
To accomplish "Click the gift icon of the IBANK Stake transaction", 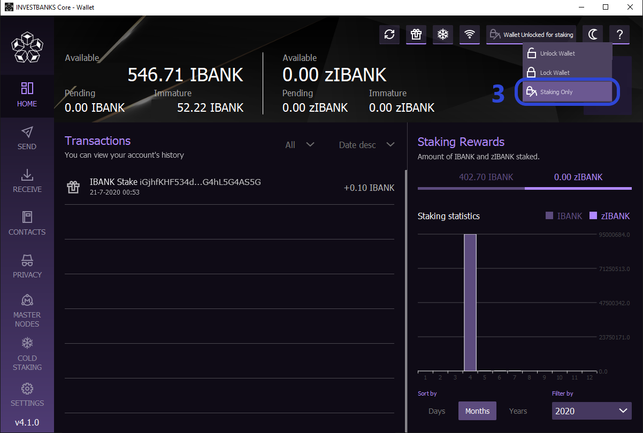I will click(73, 187).
